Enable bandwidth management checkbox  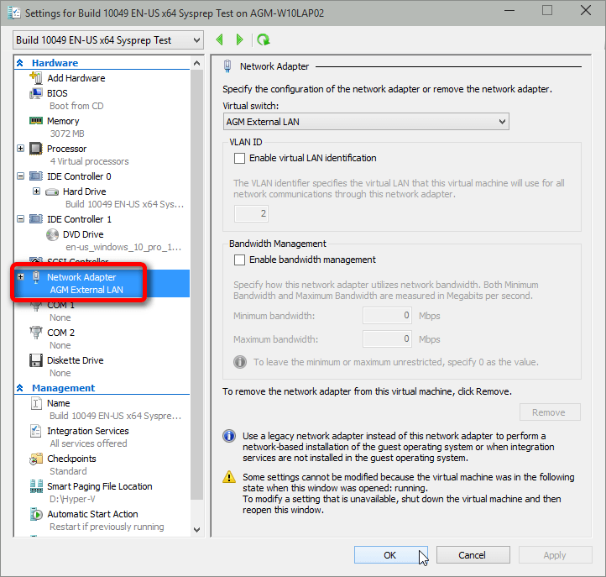click(240, 260)
